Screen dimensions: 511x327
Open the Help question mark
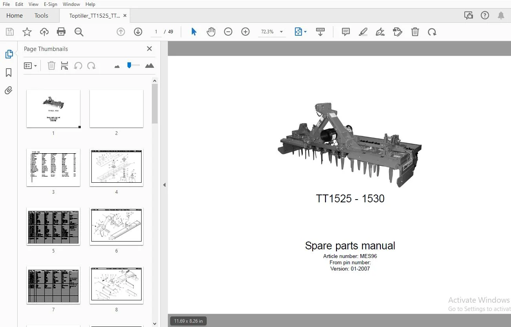tap(485, 15)
